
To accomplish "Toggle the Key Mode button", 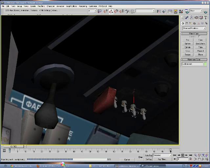I will (x=175, y=159).
